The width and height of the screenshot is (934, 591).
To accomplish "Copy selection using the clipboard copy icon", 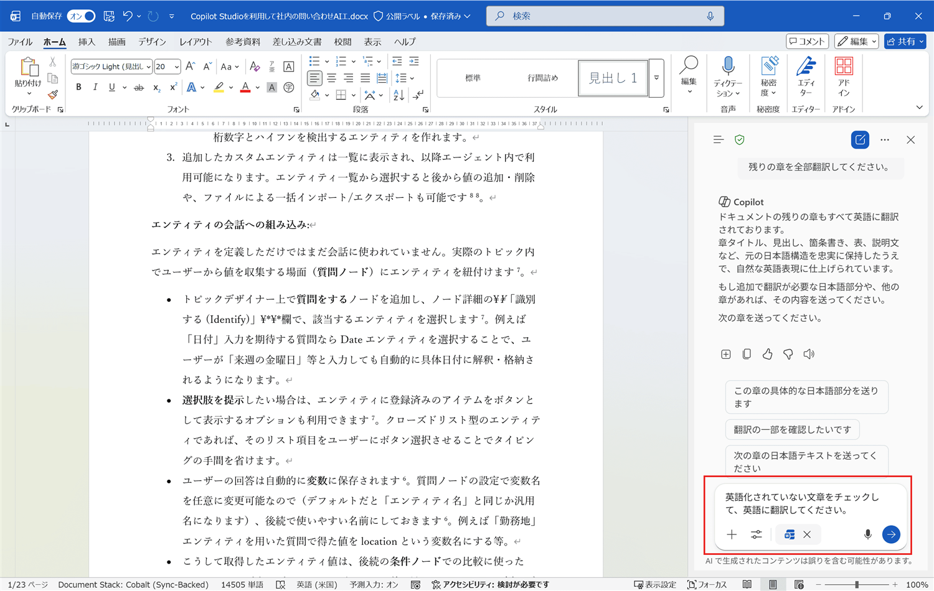I will 53,78.
